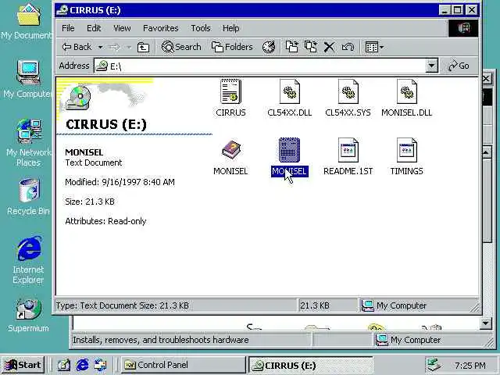
Task: Open the Tools menu
Action: click(x=201, y=28)
